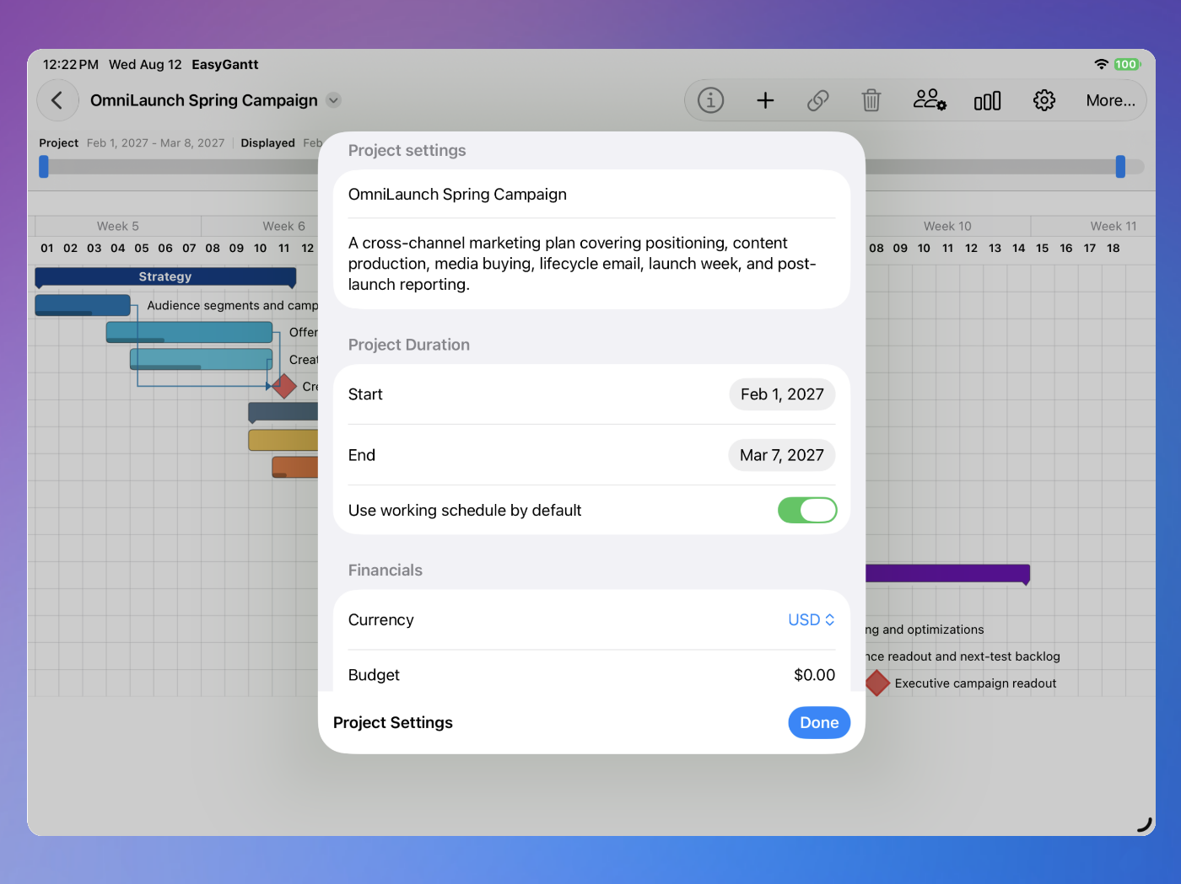Open the resources people-gear icon
The height and width of the screenshot is (884, 1181).
coord(930,100)
